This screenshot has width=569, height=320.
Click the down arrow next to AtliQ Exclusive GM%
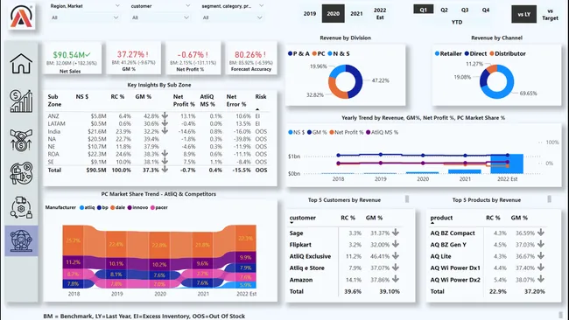396,256
